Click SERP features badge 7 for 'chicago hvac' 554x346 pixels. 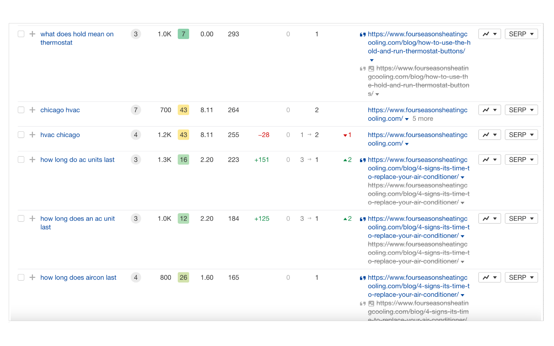(x=136, y=110)
